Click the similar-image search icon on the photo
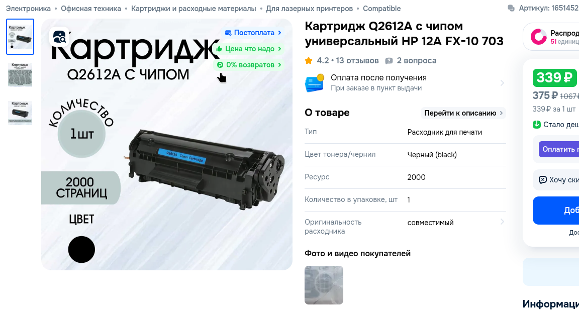Image resolution: width=579 pixels, height=310 pixels. pos(59,36)
